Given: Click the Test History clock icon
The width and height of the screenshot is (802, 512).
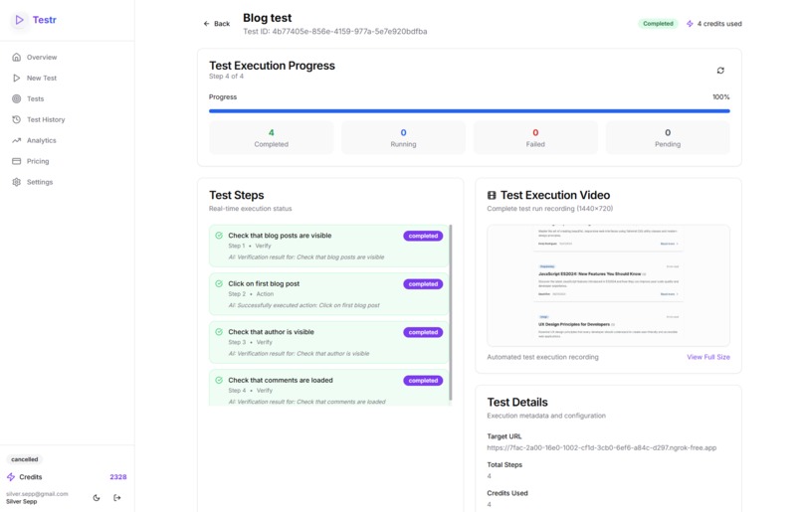Looking at the screenshot, I should [x=16, y=119].
